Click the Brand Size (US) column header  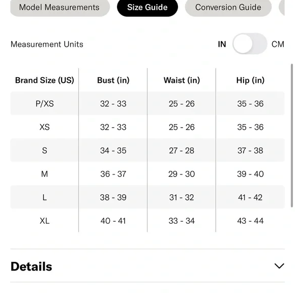coord(45,80)
